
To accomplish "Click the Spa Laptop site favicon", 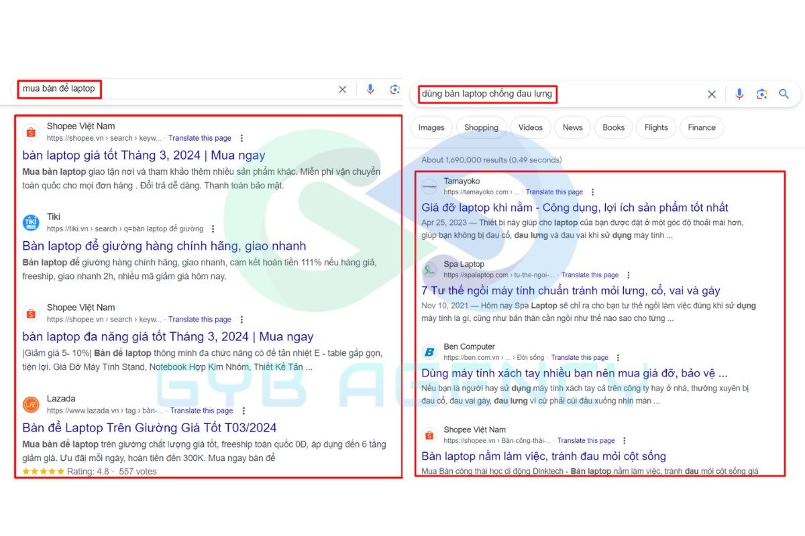I will pos(429,269).
